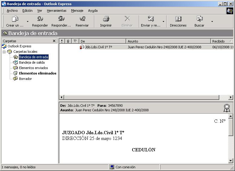Click the Responder toolbar button
This screenshot has width=235, height=171.
pyautogui.click(x=40, y=21)
